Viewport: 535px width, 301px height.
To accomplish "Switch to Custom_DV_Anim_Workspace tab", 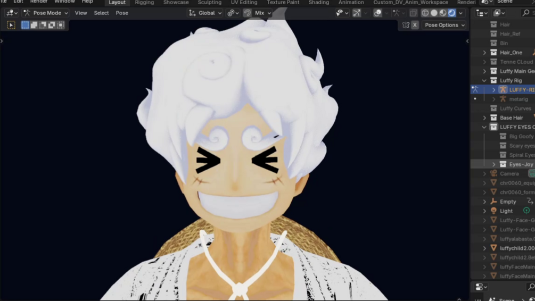I will tap(411, 2).
